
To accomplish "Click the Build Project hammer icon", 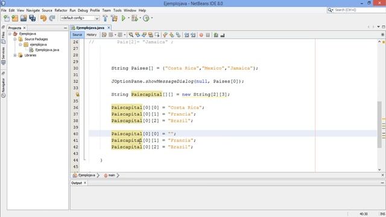I will click(x=105, y=18).
